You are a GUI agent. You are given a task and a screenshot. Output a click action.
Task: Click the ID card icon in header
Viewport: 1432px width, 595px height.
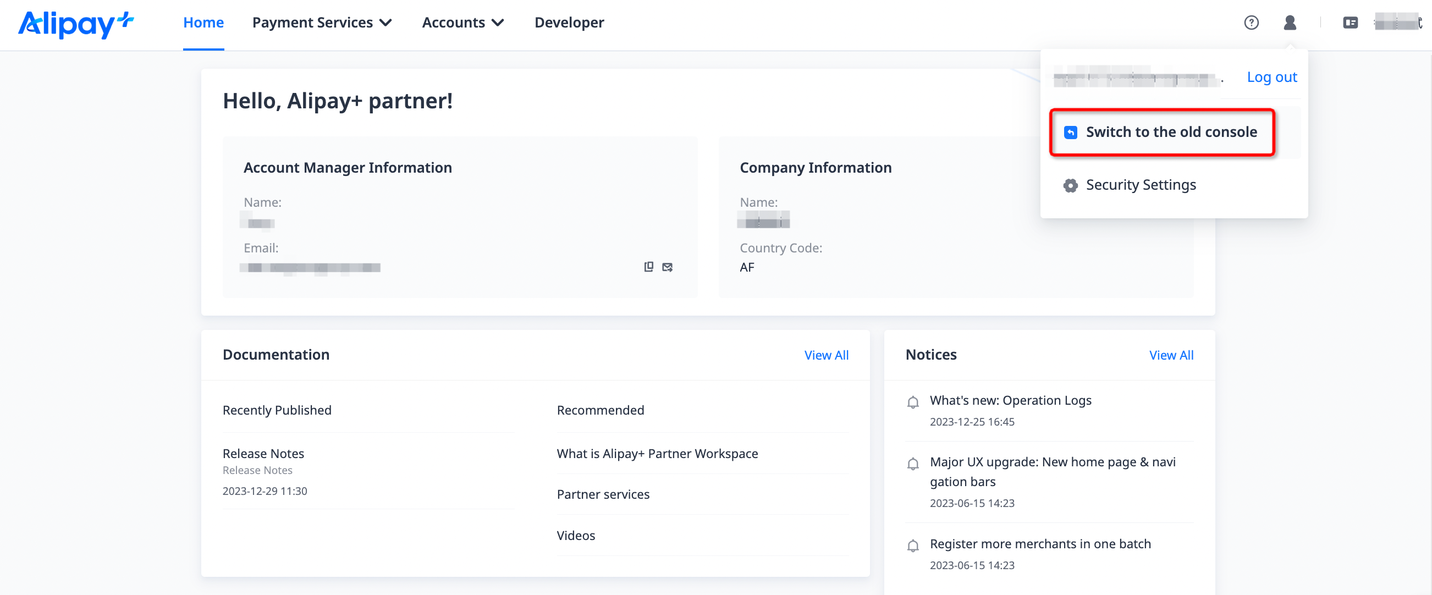(1350, 23)
